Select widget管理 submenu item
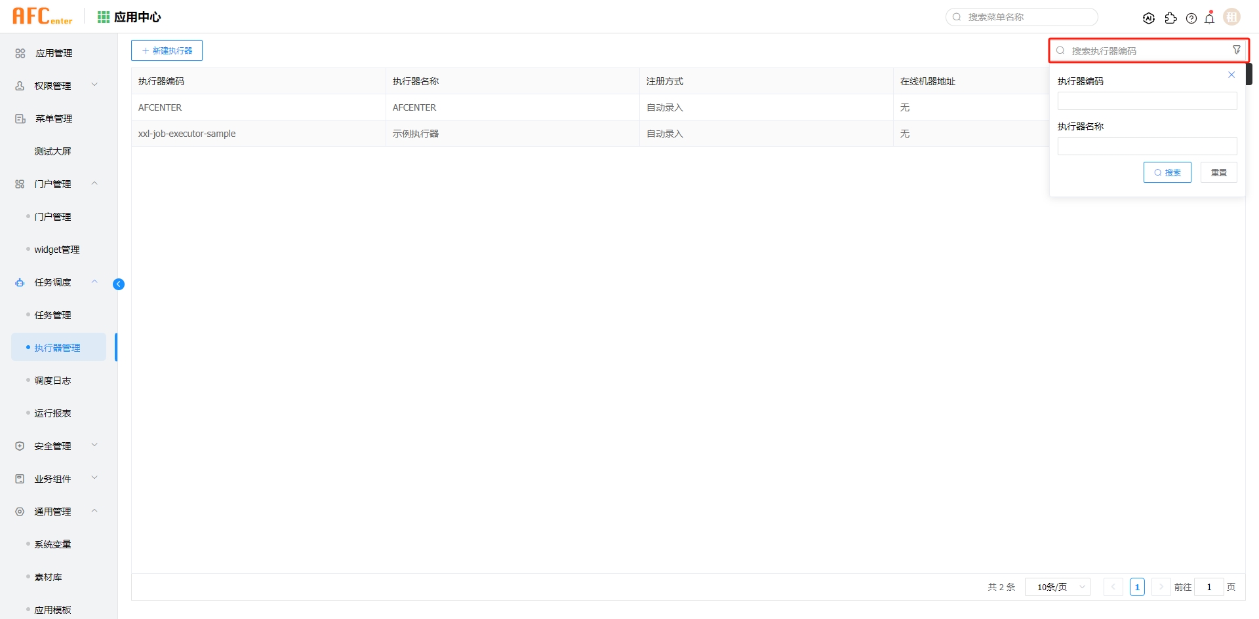 coord(57,250)
